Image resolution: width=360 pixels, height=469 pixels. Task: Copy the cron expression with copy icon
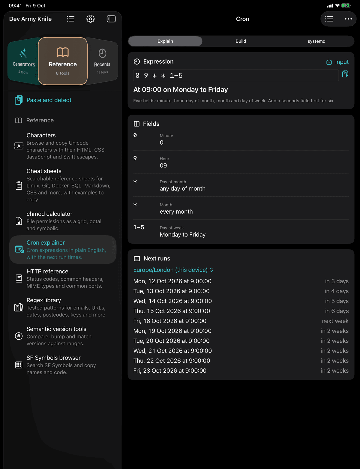pyautogui.click(x=345, y=74)
